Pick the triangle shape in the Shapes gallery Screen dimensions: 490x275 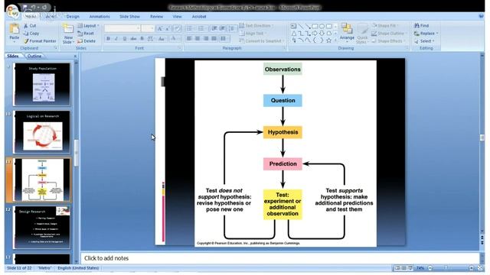click(x=294, y=34)
